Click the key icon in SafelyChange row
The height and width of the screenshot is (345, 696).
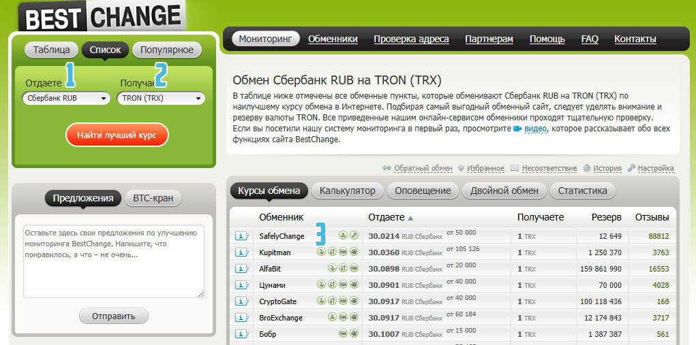[354, 235]
